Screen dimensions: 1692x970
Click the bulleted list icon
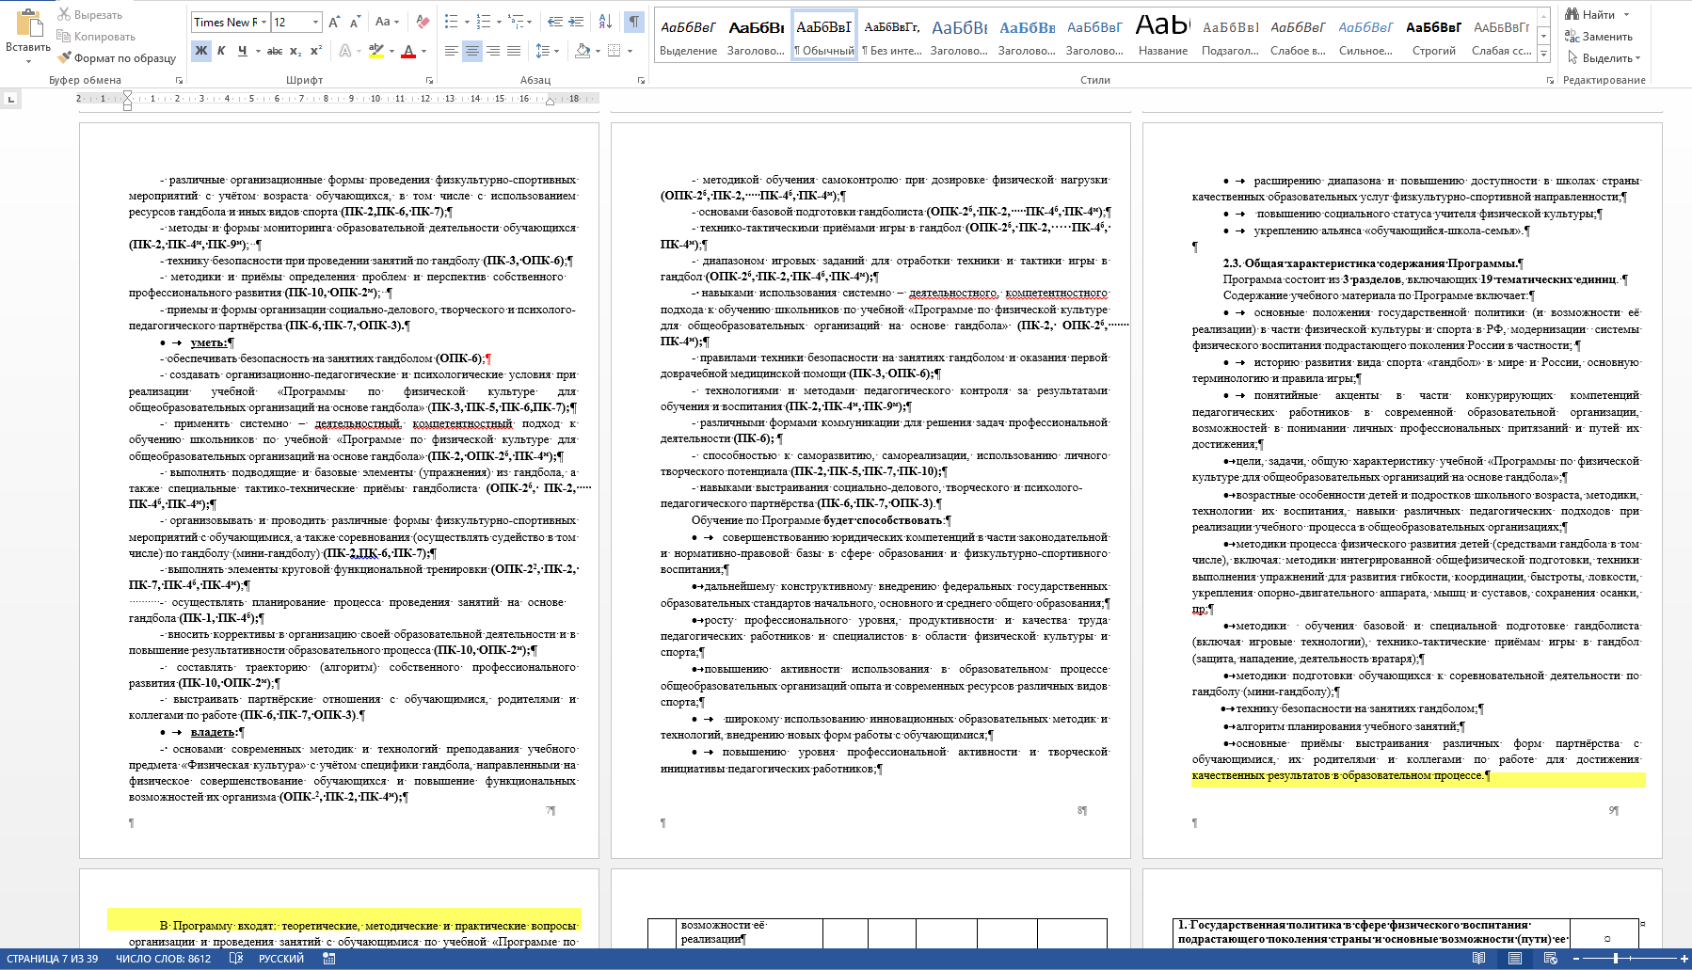tap(451, 22)
